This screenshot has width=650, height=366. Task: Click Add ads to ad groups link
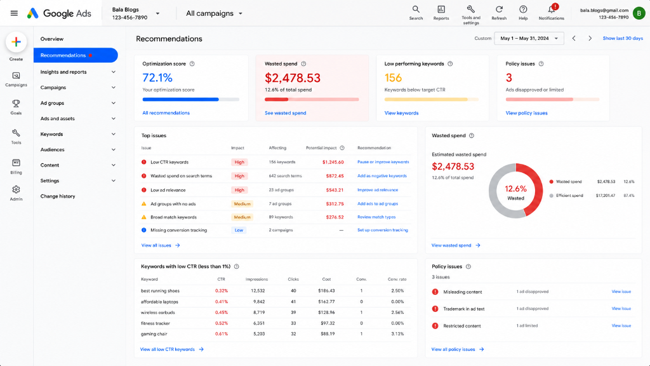pos(378,204)
